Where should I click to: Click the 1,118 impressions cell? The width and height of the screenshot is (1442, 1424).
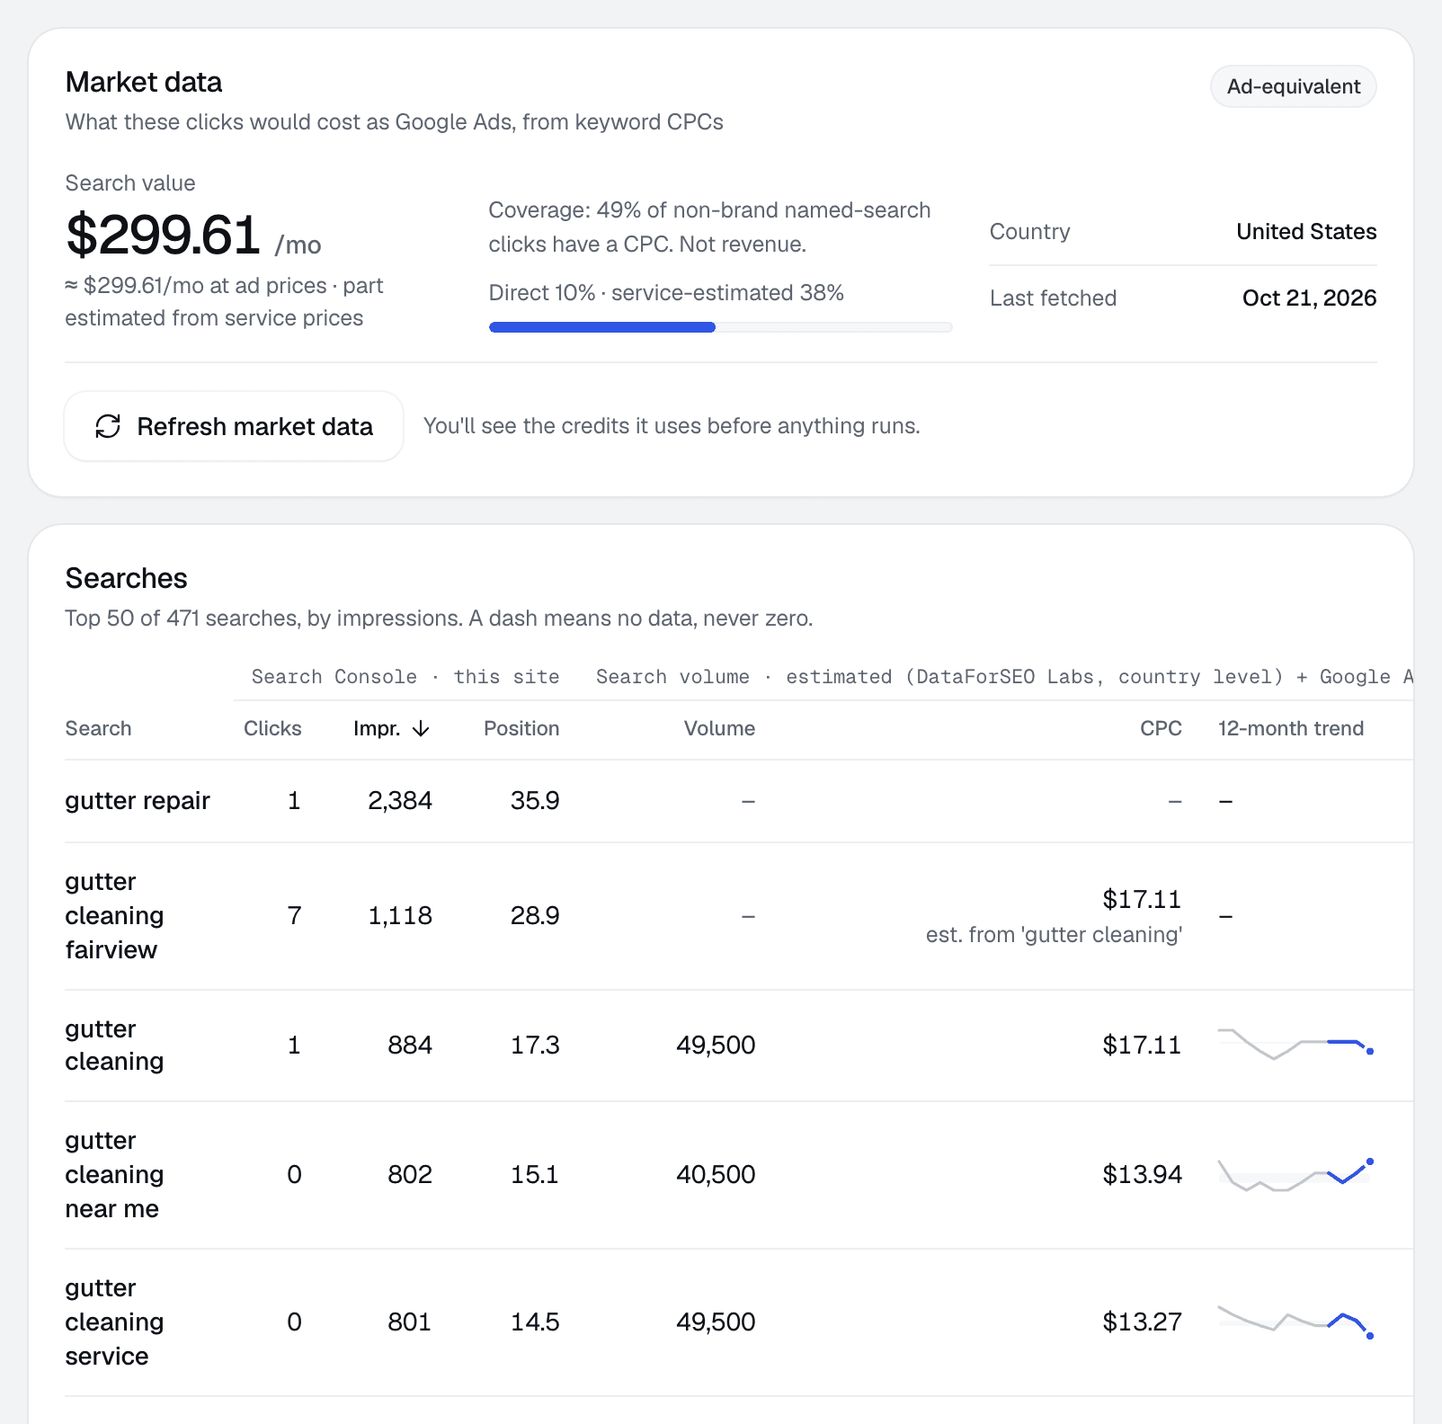click(x=400, y=915)
